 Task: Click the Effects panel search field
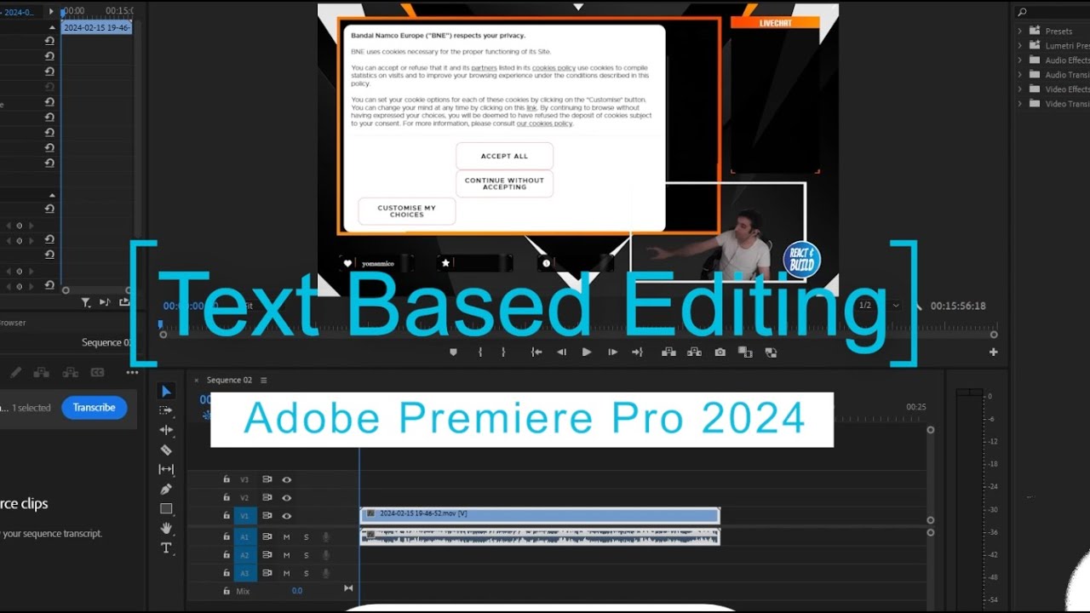(1054, 12)
